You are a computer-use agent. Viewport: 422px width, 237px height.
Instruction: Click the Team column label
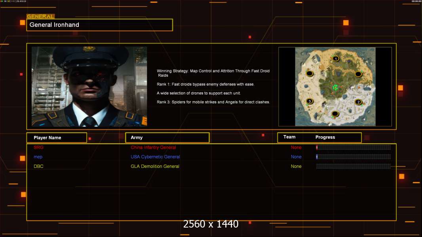click(289, 137)
